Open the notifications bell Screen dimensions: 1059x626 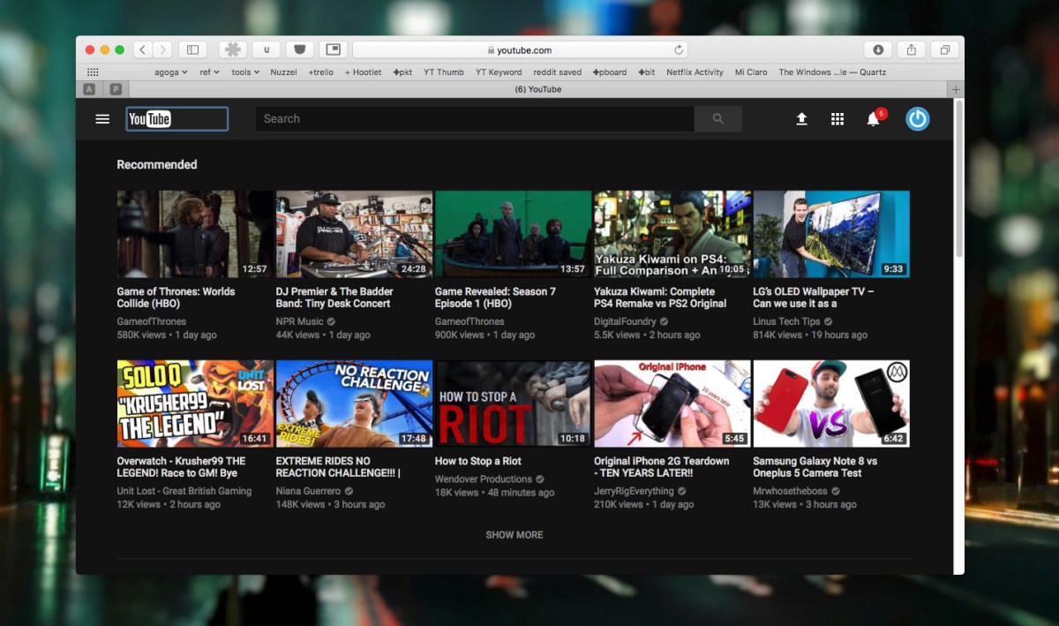[874, 119]
